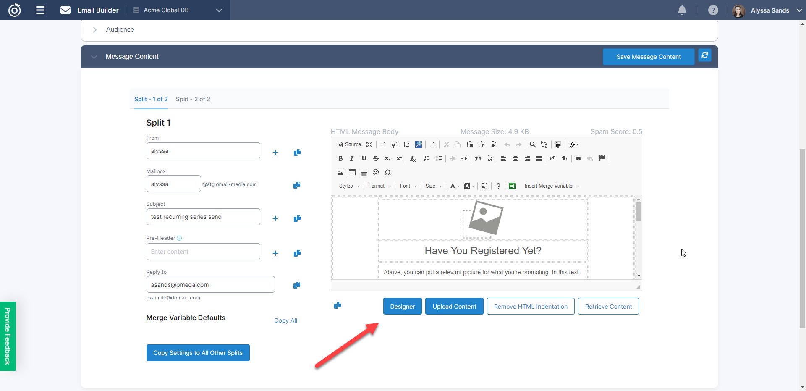Open the Styles dropdown
This screenshot has width=806, height=391.
[349, 186]
